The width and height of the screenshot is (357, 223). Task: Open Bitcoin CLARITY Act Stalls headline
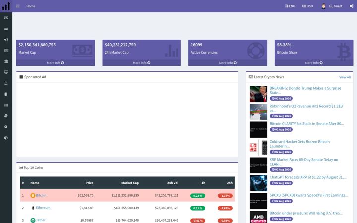point(306,124)
